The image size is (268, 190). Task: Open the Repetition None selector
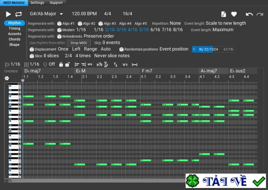(x=175, y=23)
